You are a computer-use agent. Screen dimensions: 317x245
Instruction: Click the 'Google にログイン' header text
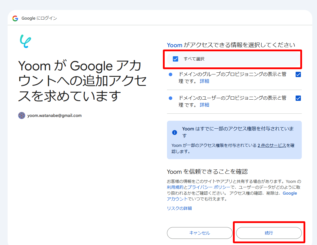tap(39, 18)
